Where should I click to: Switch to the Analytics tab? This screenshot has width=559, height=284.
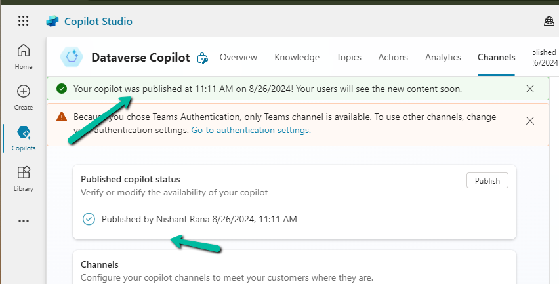[443, 57]
